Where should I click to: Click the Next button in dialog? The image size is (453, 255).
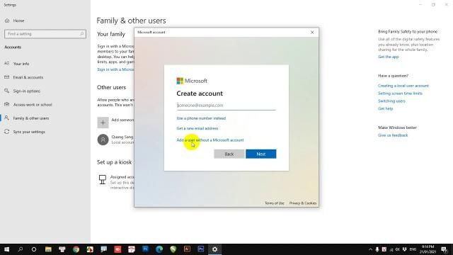pyautogui.click(x=261, y=154)
